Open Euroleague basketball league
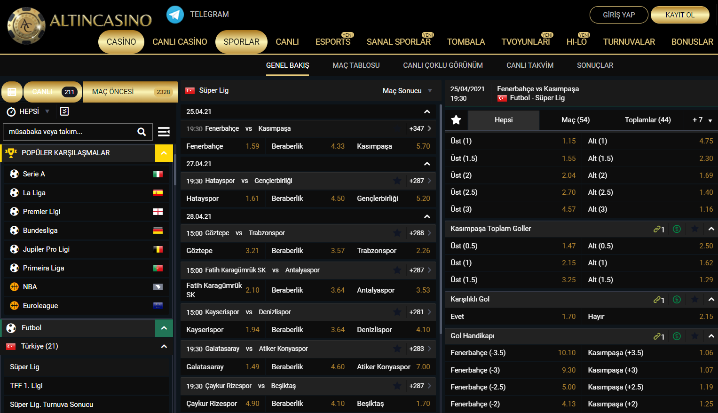Viewport: 718px width, 413px height. point(86,306)
